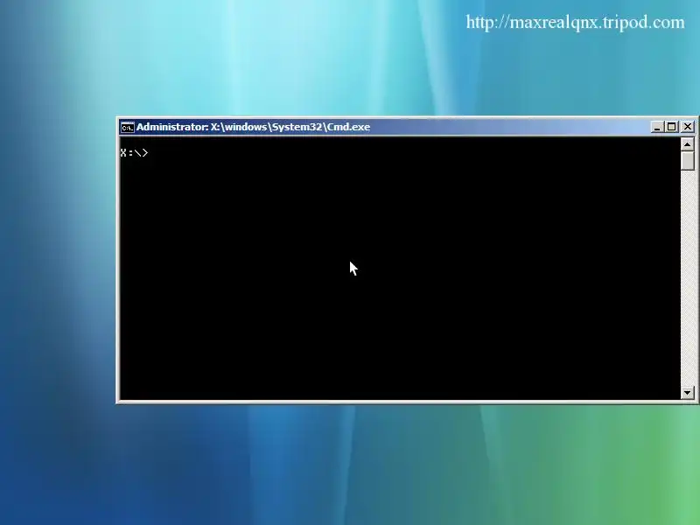The width and height of the screenshot is (700, 525).
Task: Click the vertical scrollbar thumb
Action: pos(688,161)
